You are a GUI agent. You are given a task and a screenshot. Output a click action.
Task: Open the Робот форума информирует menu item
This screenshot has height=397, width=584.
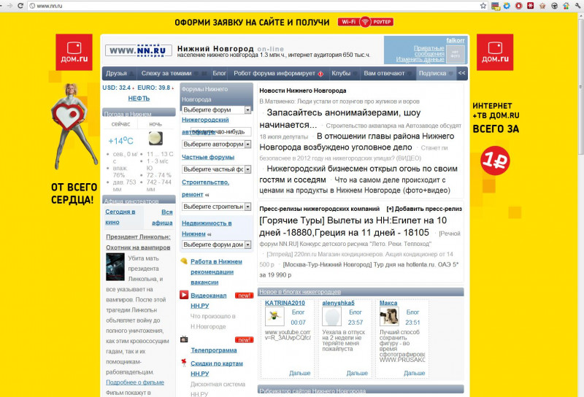pyautogui.click(x=274, y=74)
